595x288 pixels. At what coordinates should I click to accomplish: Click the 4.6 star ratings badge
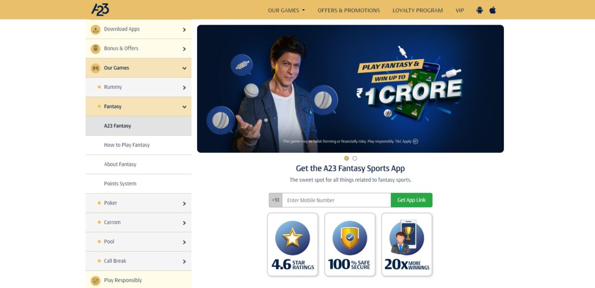coord(293,245)
